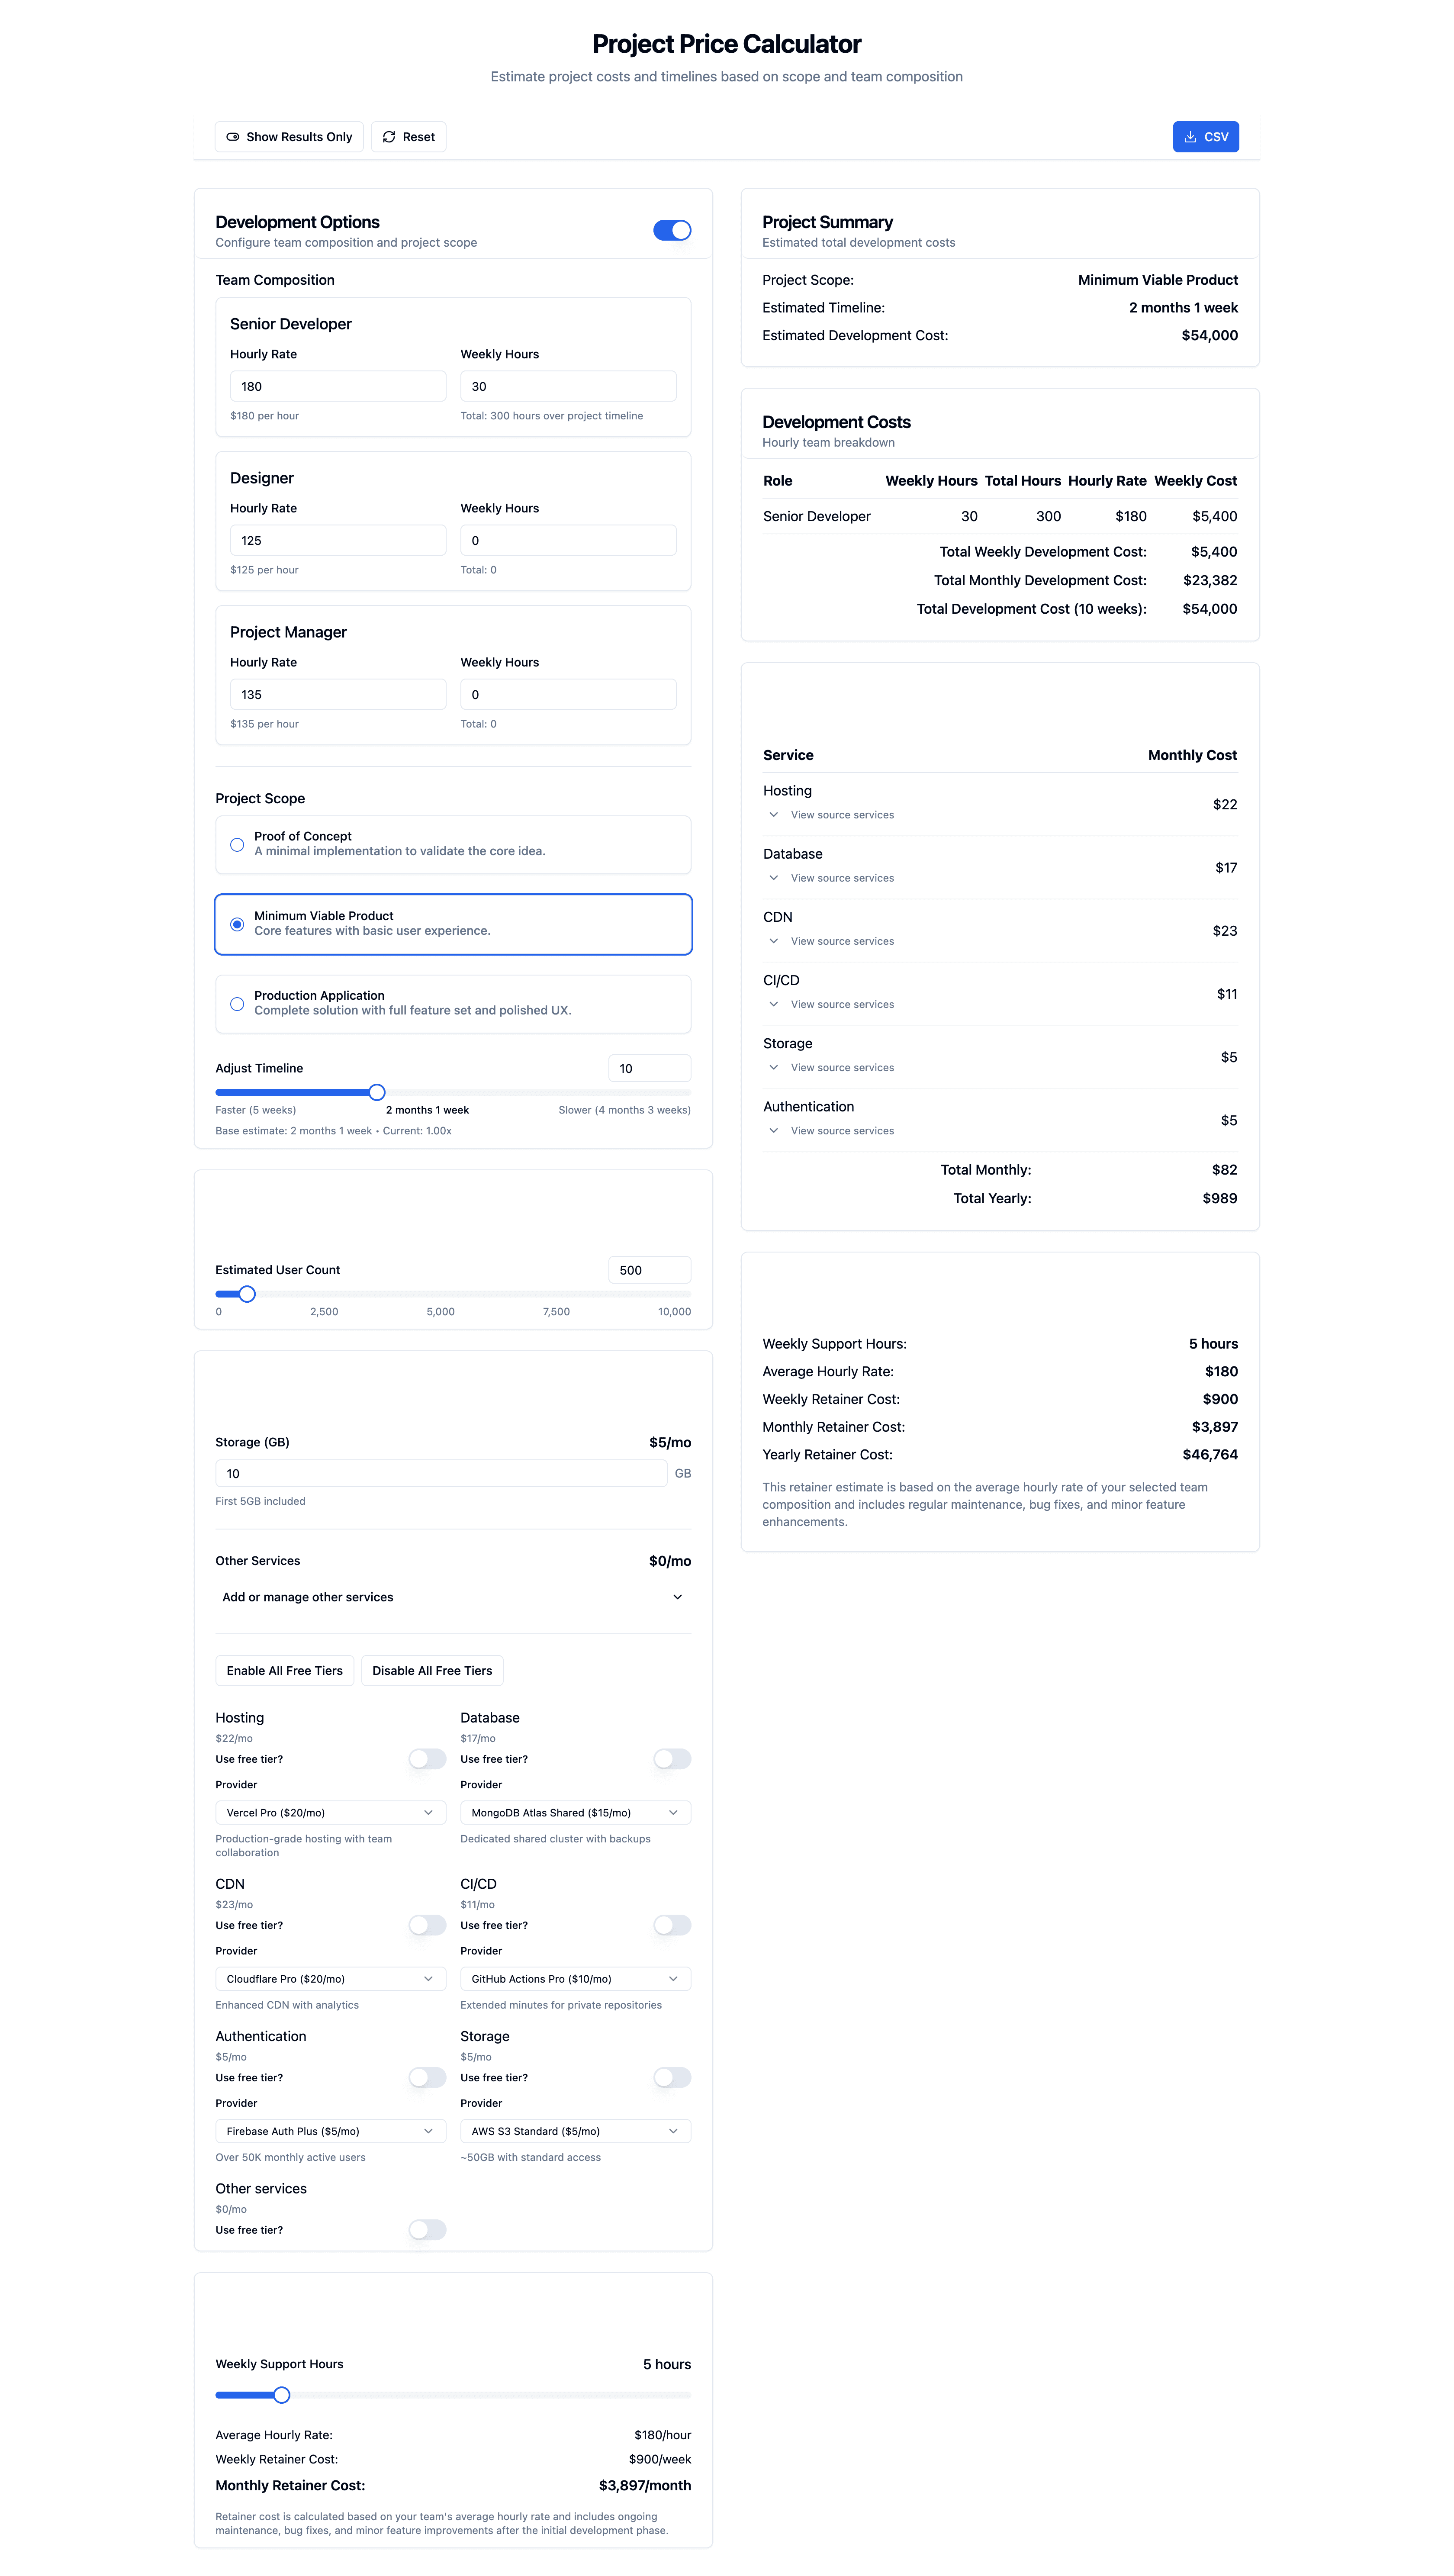Click the Senior Developer Hourly Rate field

337,386
